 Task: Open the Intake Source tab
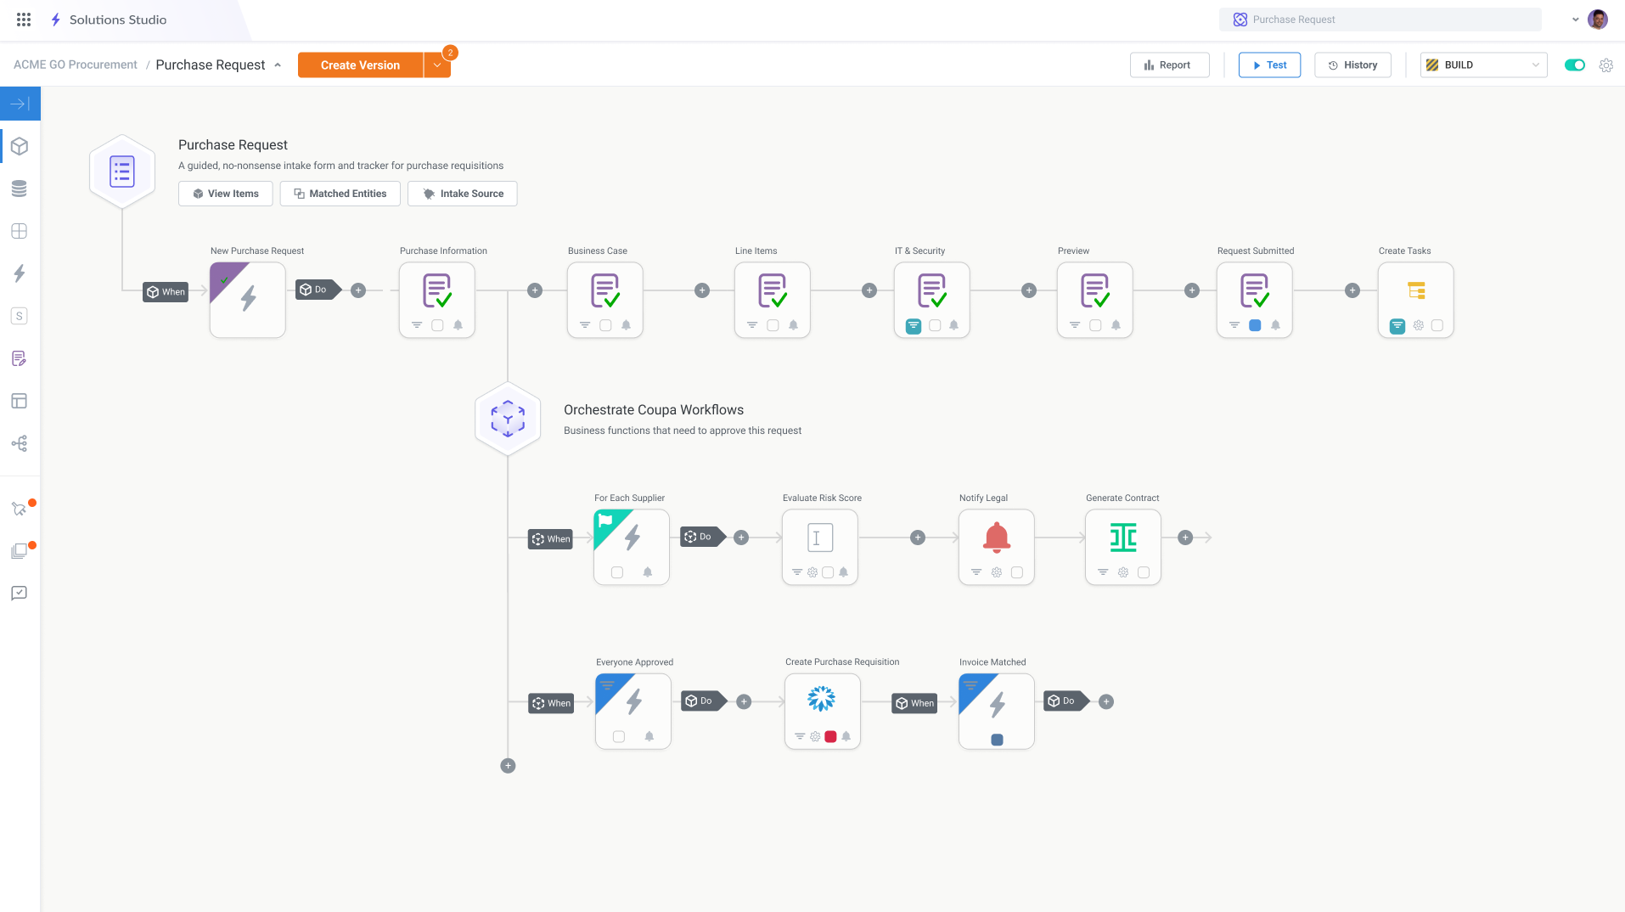click(462, 194)
